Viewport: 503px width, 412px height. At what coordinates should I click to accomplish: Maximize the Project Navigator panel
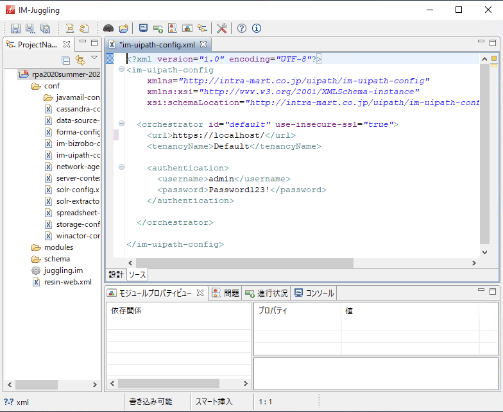pyautogui.click(x=94, y=42)
